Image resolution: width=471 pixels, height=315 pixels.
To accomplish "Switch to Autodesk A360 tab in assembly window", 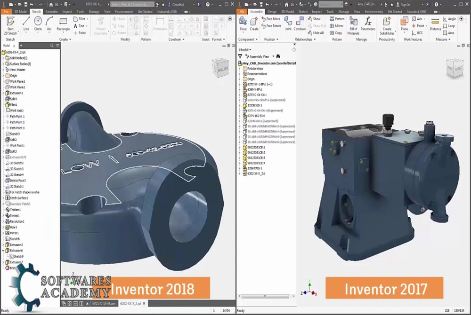I will coord(417,12).
